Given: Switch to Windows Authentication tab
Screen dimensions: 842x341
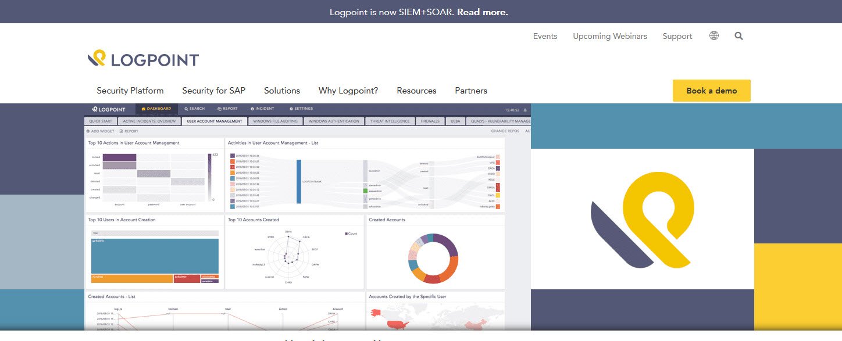Looking at the screenshot, I should pyautogui.click(x=334, y=121).
